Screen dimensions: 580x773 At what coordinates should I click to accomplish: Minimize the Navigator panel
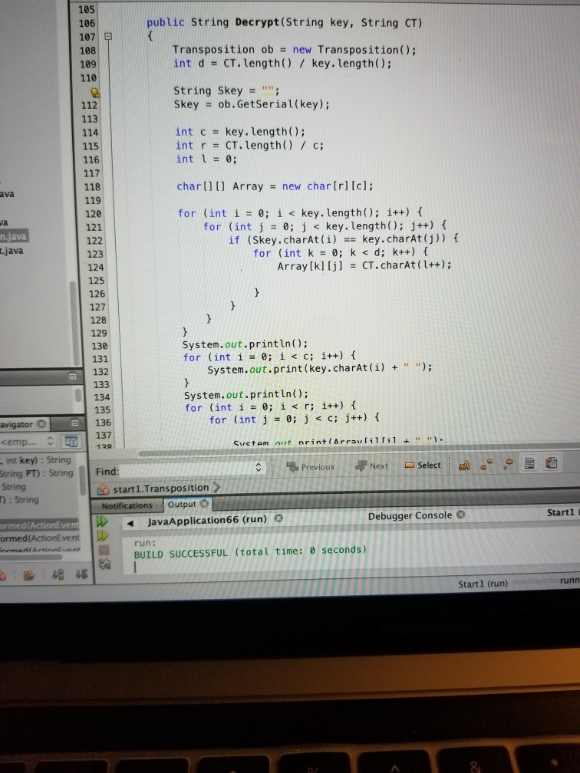75,423
